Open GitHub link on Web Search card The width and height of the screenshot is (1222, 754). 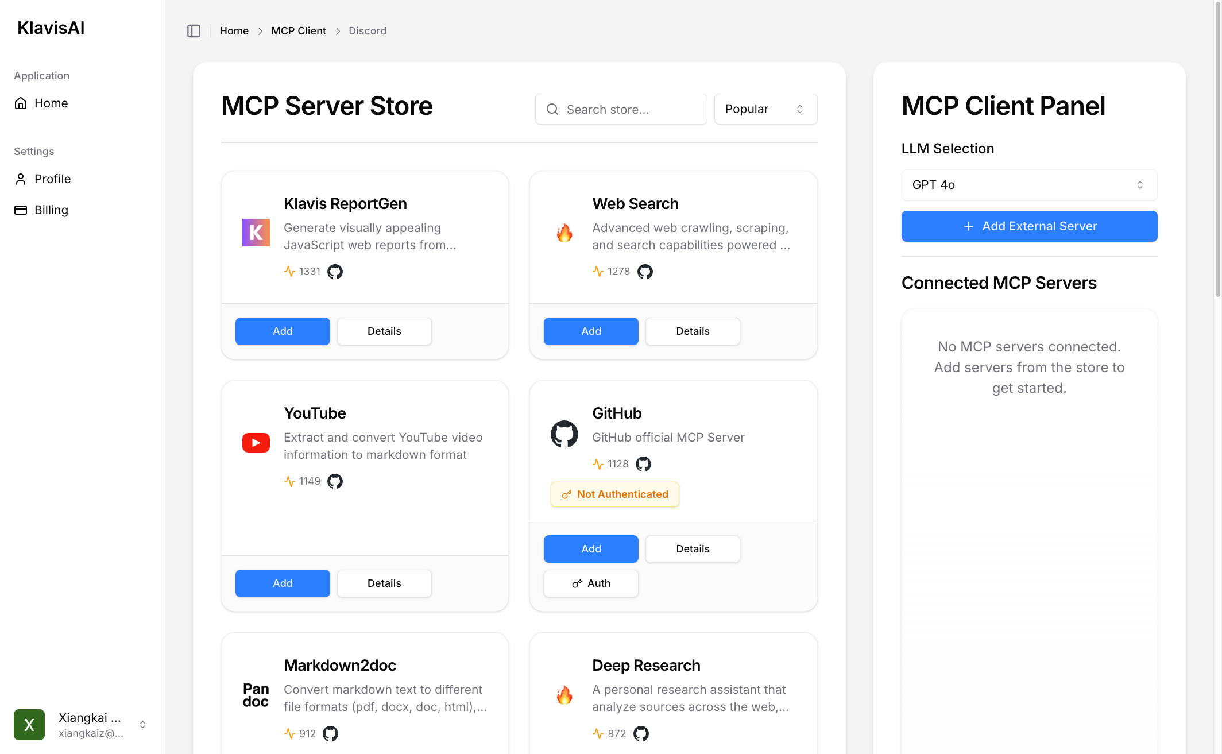click(x=645, y=272)
